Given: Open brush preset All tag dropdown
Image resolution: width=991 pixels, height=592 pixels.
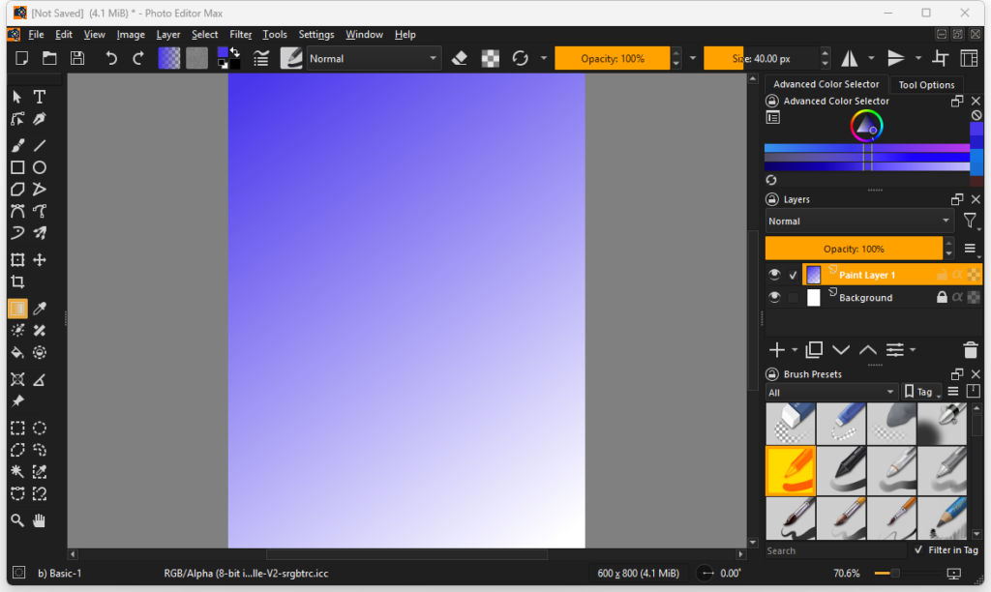Looking at the screenshot, I should point(831,393).
